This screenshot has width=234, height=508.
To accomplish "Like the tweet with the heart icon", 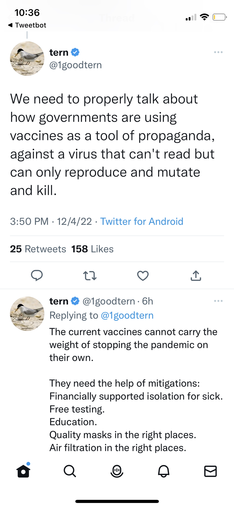I will 143,276.
